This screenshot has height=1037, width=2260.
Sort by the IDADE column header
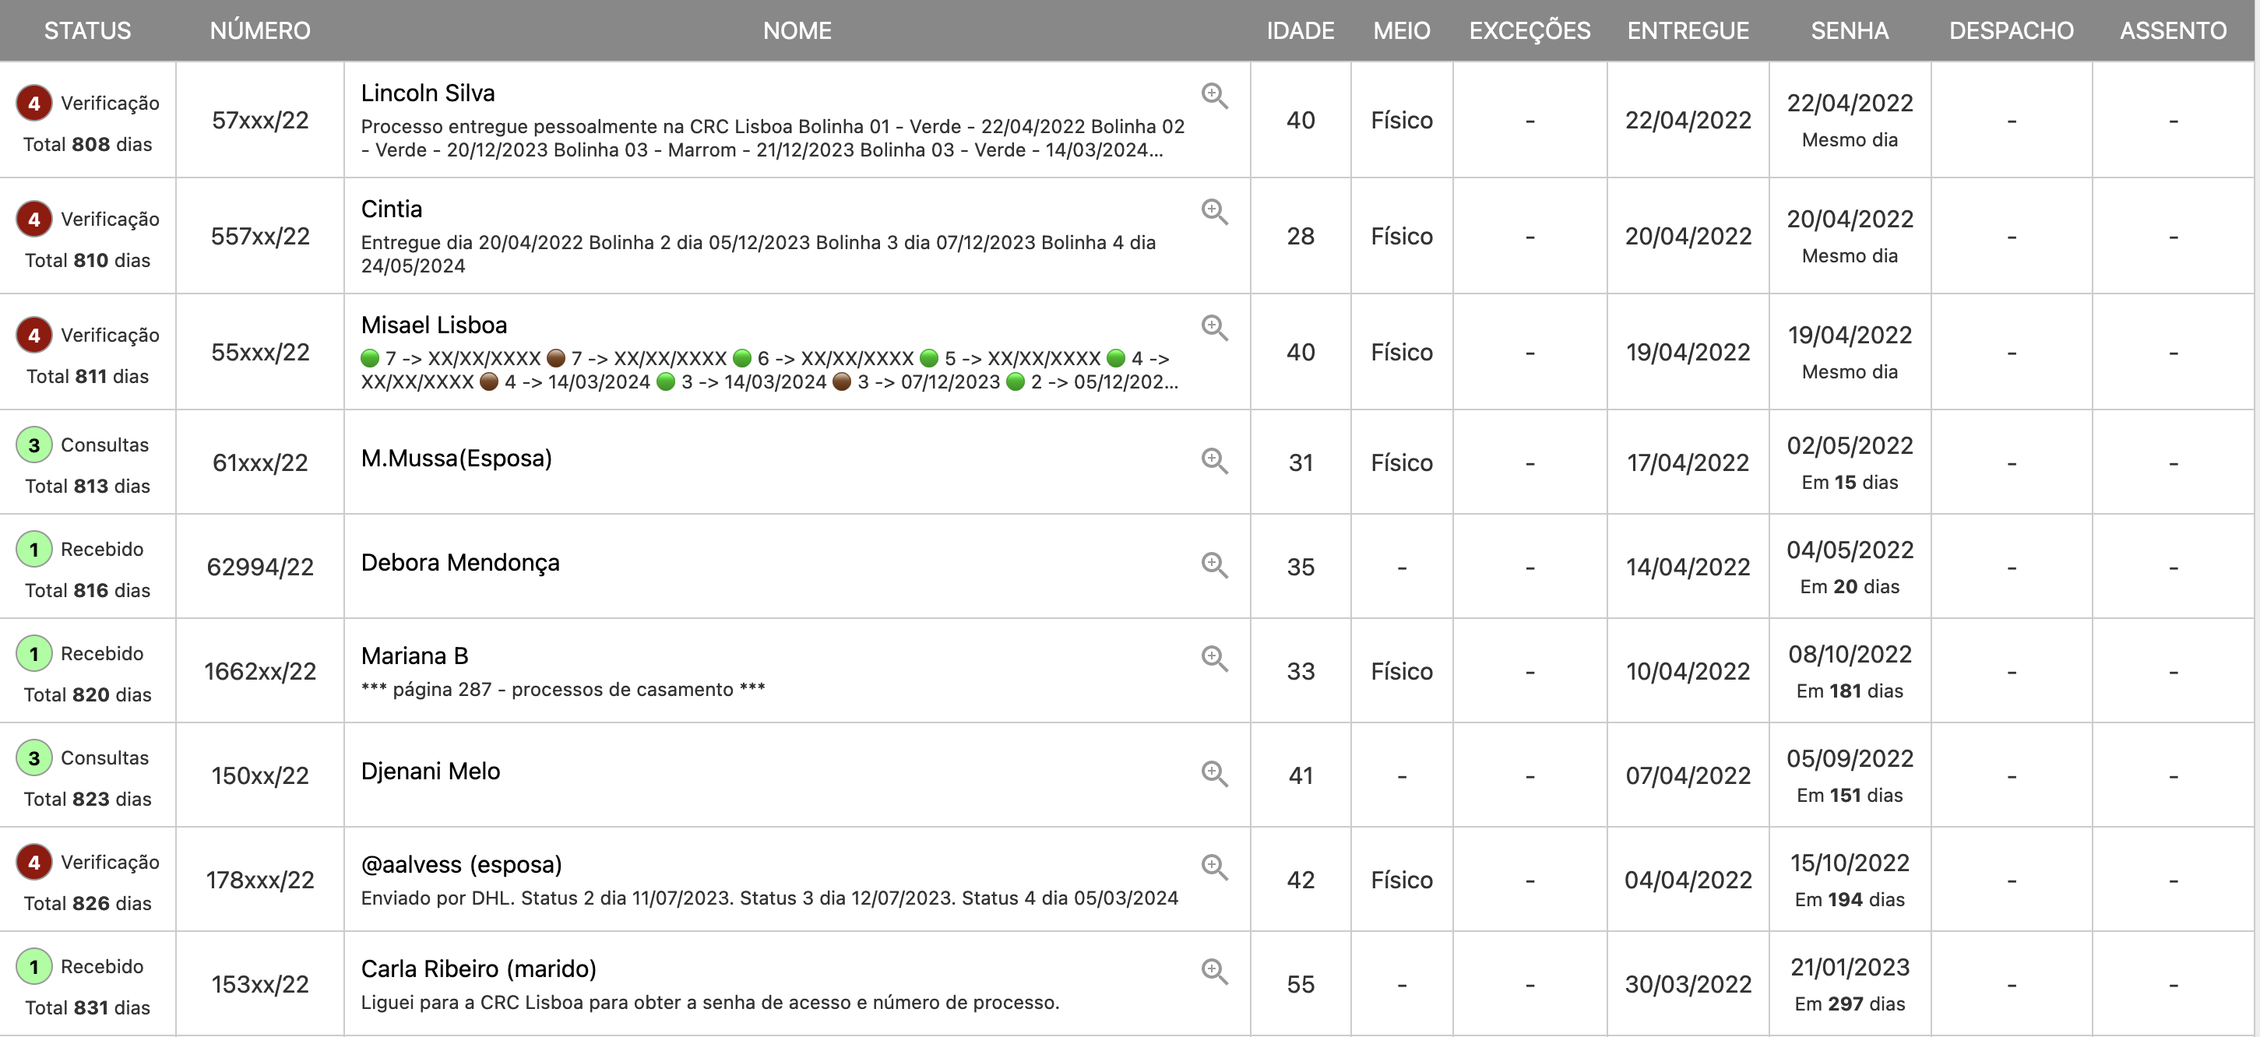point(1301,30)
